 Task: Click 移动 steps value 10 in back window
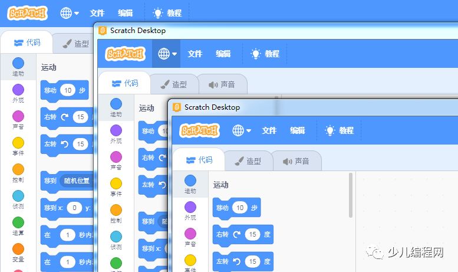[x=68, y=90]
